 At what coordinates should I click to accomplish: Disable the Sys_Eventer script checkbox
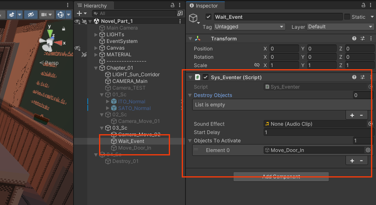[206, 77]
